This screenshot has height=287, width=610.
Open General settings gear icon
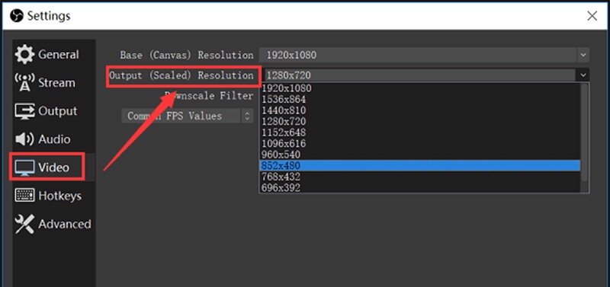click(x=24, y=54)
